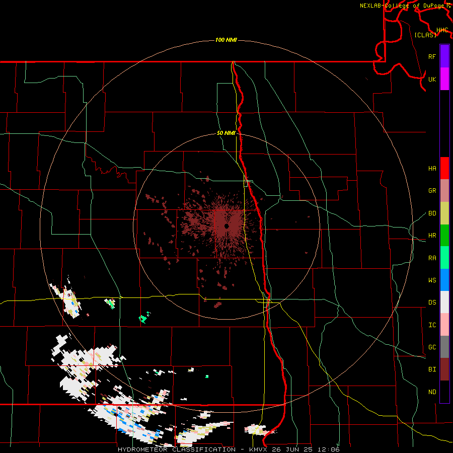This screenshot has width=453, height=453.
Task: Select the "HA" legend label
Action: click(432, 168)
